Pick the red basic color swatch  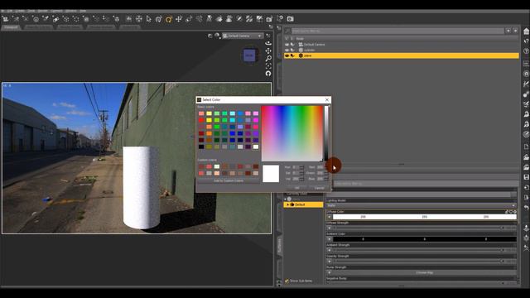(x=201, y=120)
